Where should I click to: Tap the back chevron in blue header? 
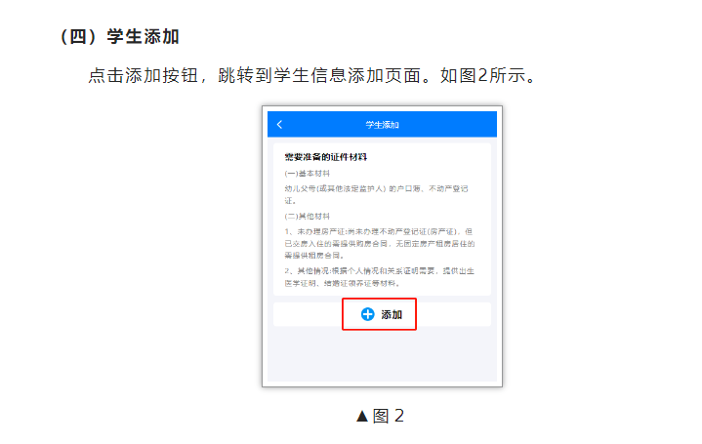(x=280, y=125)
